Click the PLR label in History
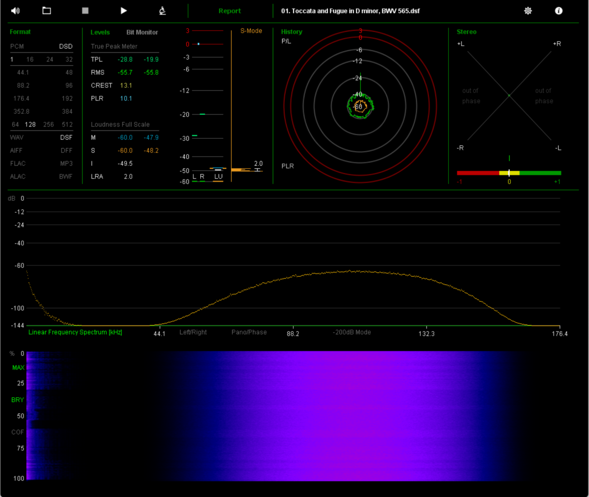This screenshot has height=497, width=589. tap(288, 166)
